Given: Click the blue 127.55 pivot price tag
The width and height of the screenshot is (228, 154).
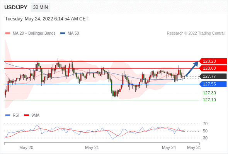Looking at the screenshot, I should pyautogui.click(x=213, y=84).
